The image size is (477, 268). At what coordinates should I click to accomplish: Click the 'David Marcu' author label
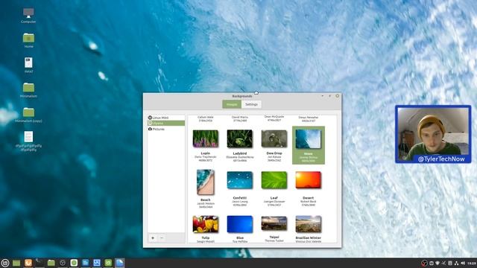[240, 117]
